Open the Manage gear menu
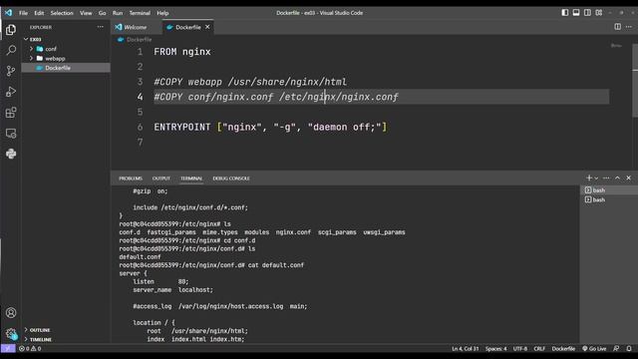Image resolution: width=638 pixels, height=359 pixels. click(x=11, y=334)
